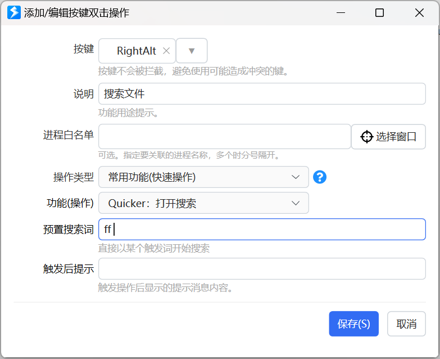Click the 选择窗口 crosshair button

(388, 137)
